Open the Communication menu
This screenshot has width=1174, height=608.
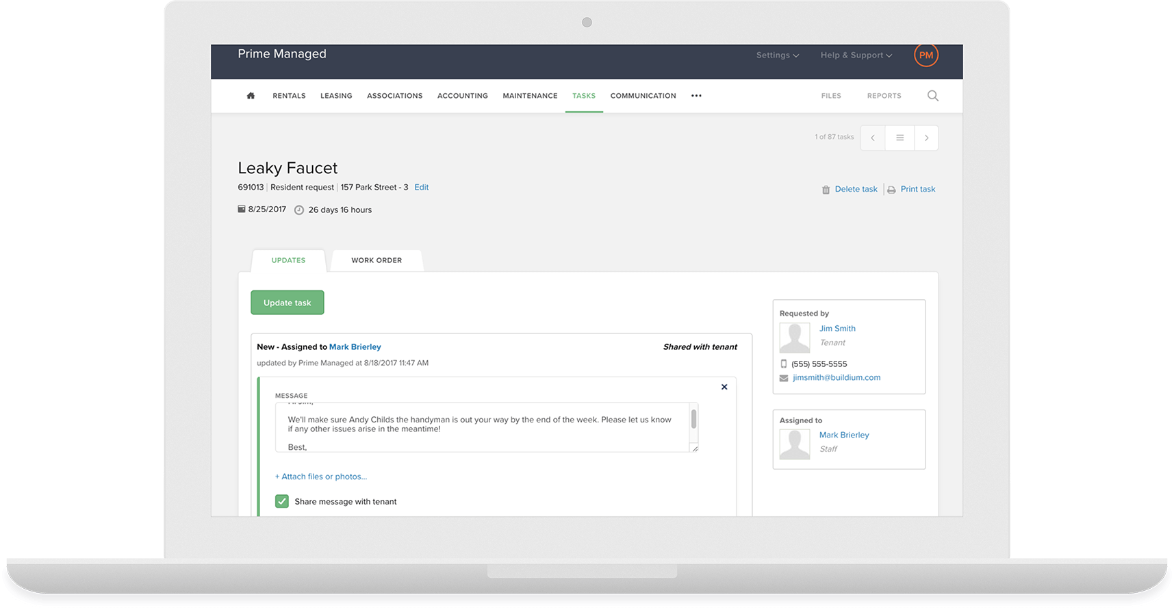coord(643,96)
